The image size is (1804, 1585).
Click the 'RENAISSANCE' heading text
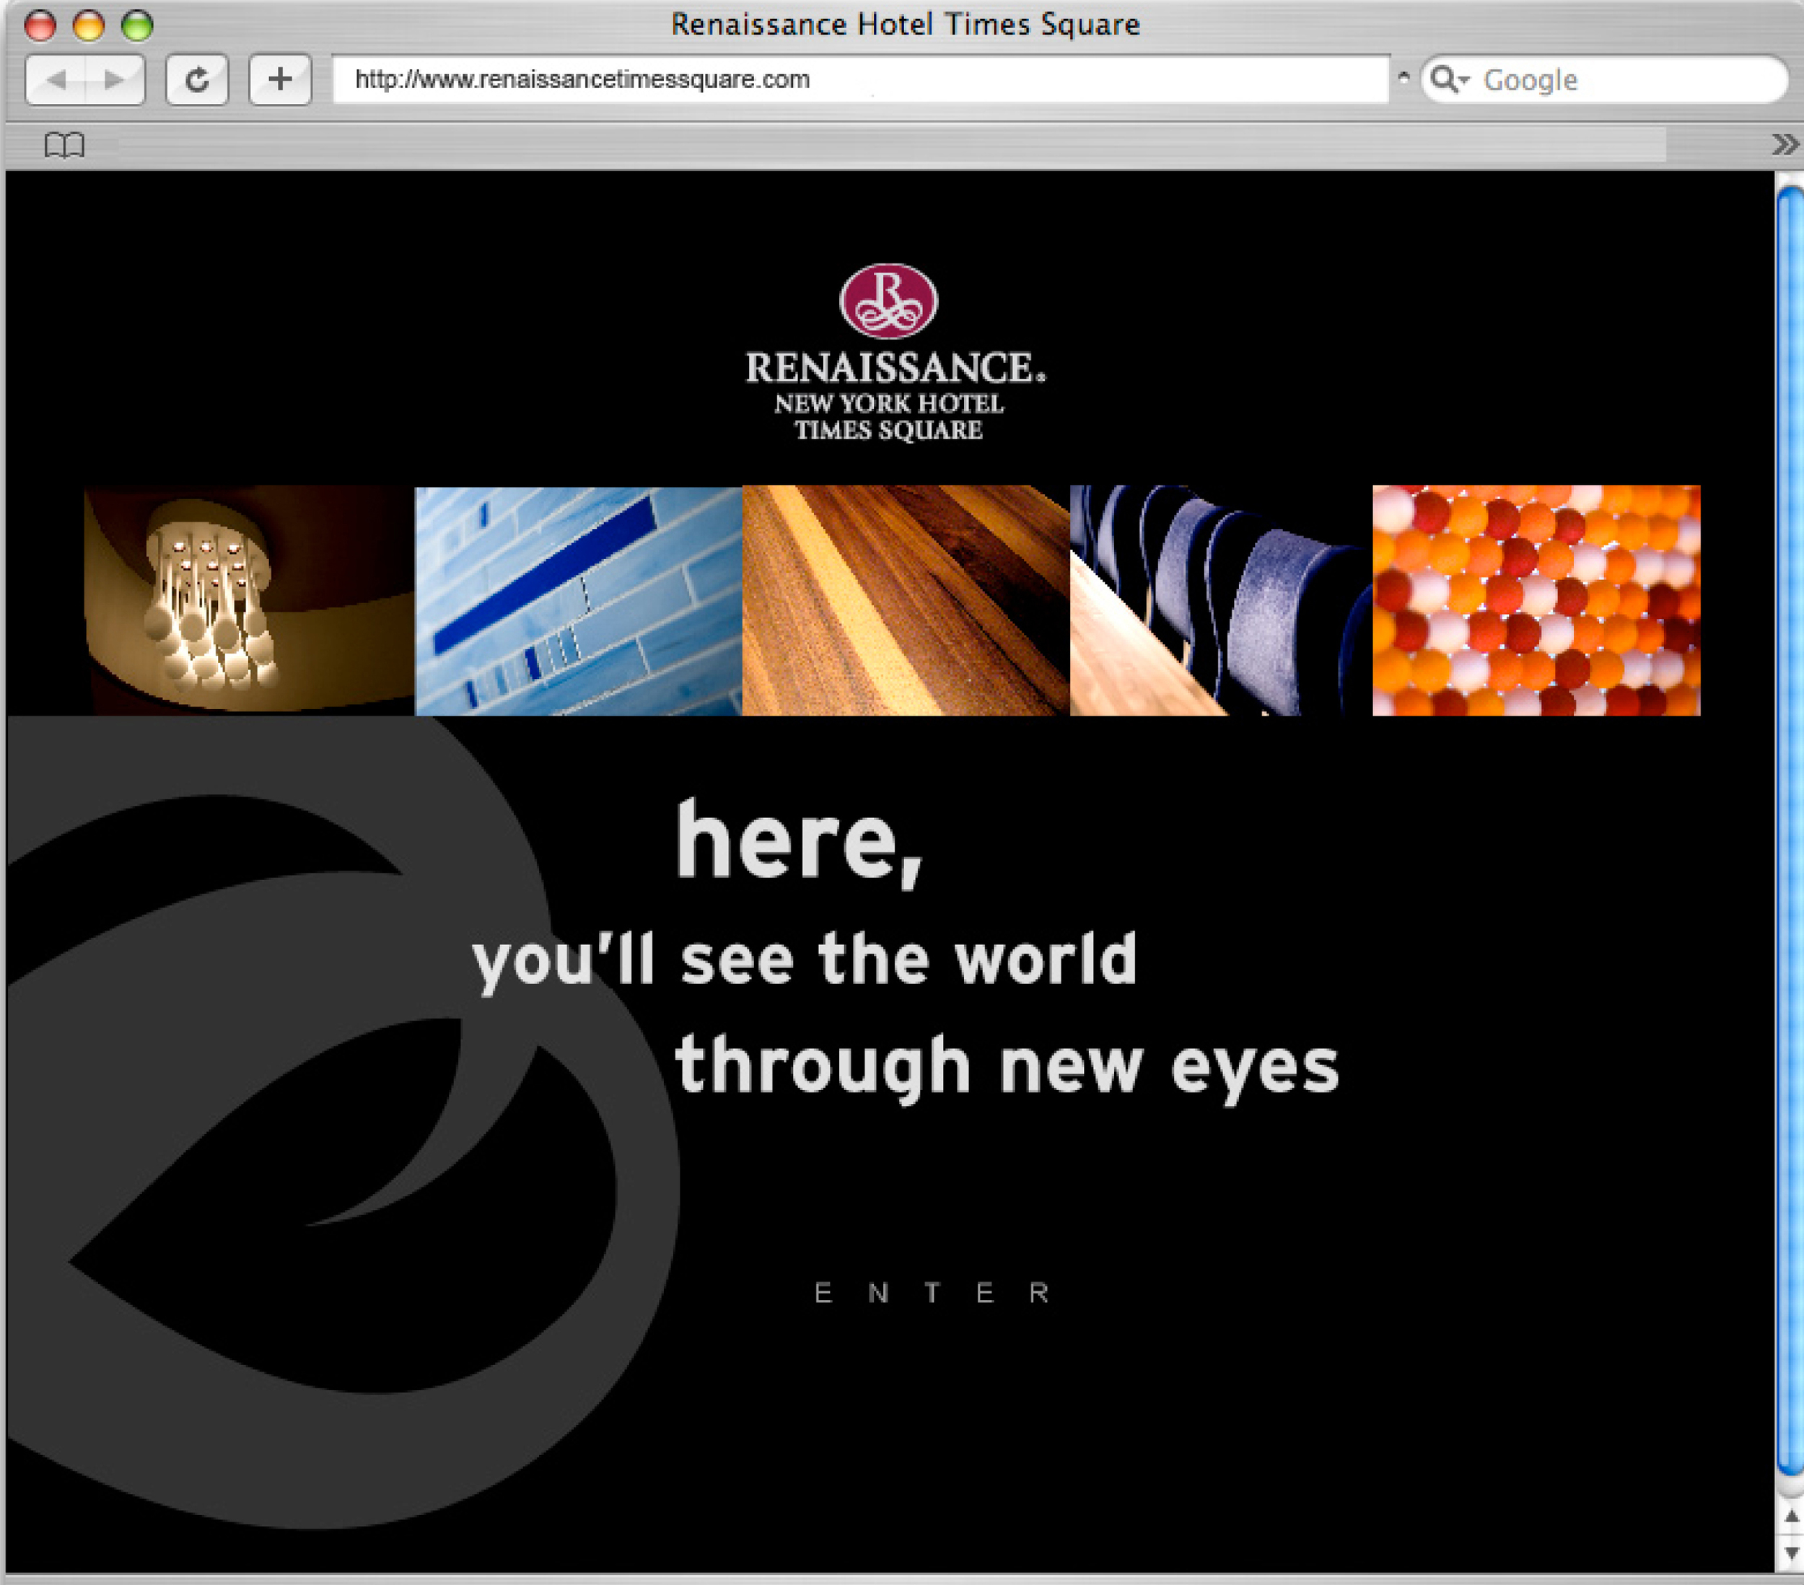coord(895,367)
